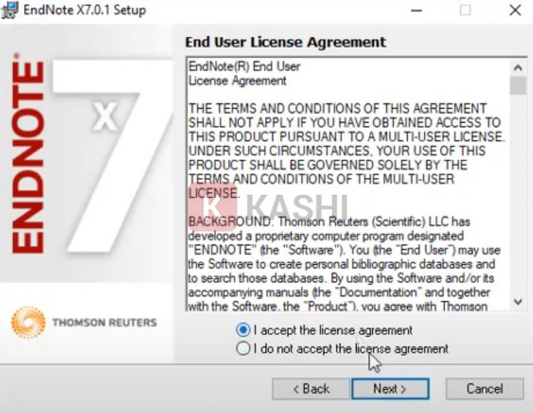Click the EndNote setup installer icon in title bar
The height and width of the screenshot is (413, 533).
click(x=9, y=10)
